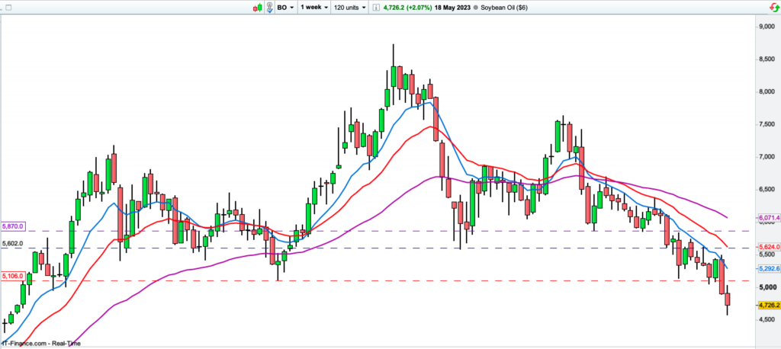Select the 5,602.0 horizontal line label
Image resolution: width=781 pixels, height=349 pixels.
13,244
